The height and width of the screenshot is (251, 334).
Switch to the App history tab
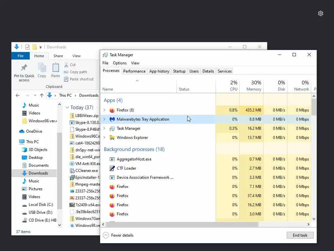[x=159, y=71]
